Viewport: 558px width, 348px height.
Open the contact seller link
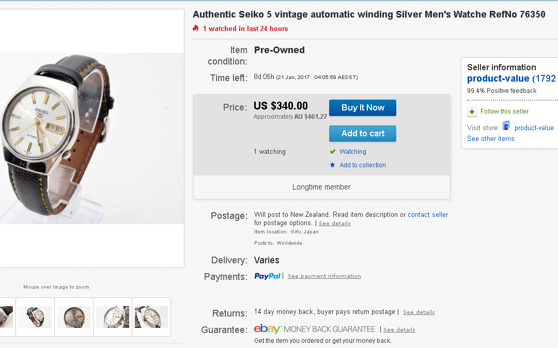428,215
